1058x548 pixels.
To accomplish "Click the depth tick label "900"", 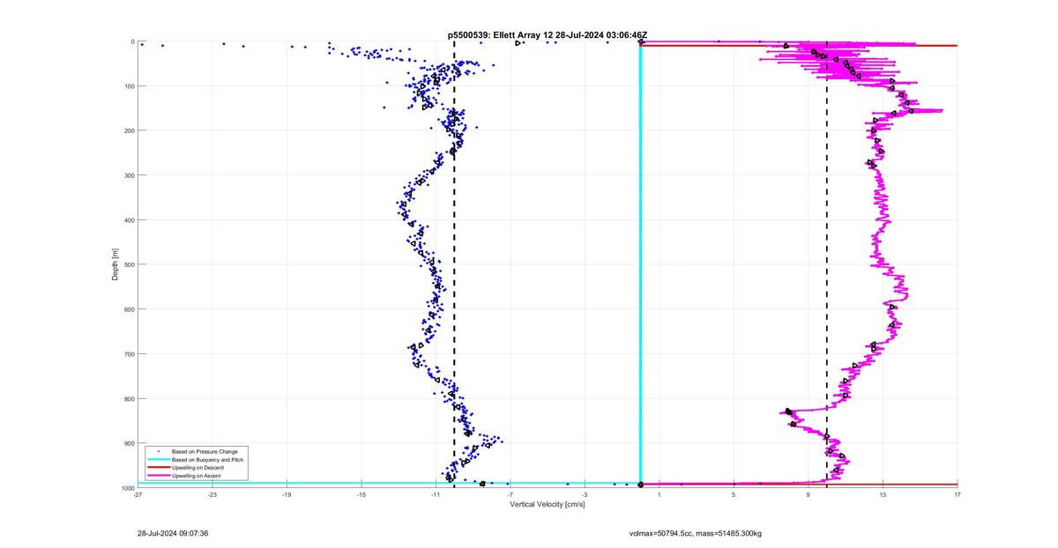I will (x=129, y=443).
